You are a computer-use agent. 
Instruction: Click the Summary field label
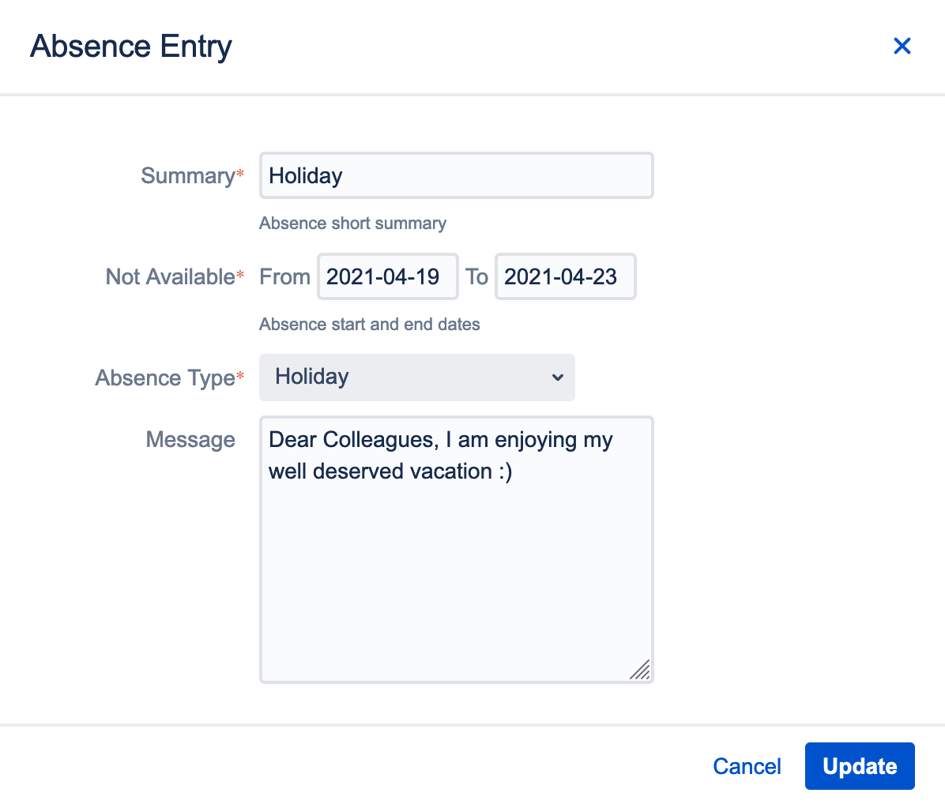pyautogui.click(x=188, y=175)
